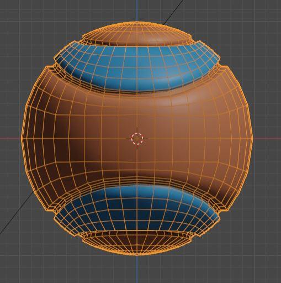Screen dimensions: 281x283
Task: Click the groove below the upper blue band
Action: coord(137,92)
